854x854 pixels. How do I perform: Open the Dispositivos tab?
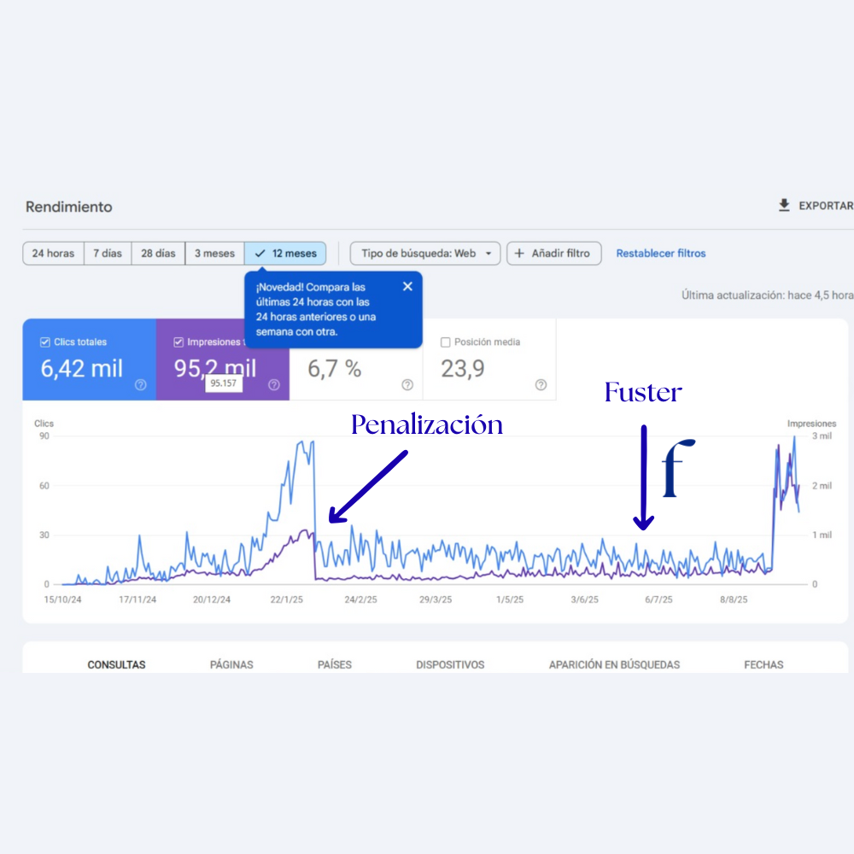pyautogui.click(x=450, y=664)
